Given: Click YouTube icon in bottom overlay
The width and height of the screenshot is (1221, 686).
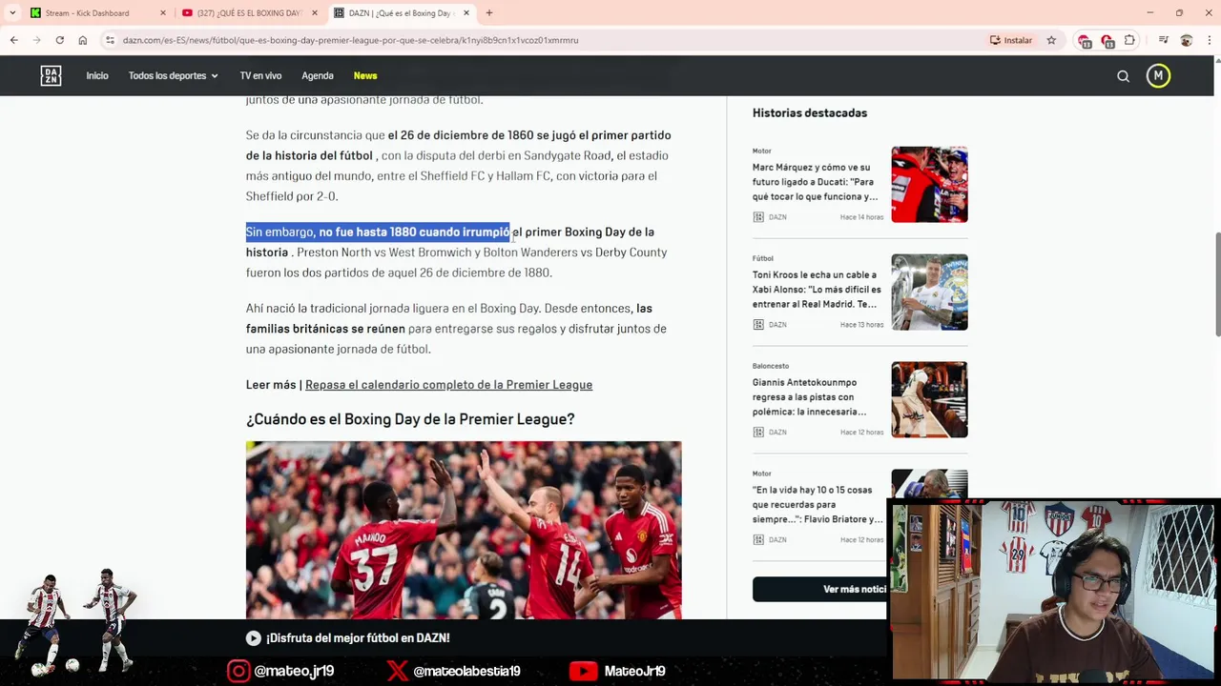Looking at the screenshot, I should pos(583,671).
